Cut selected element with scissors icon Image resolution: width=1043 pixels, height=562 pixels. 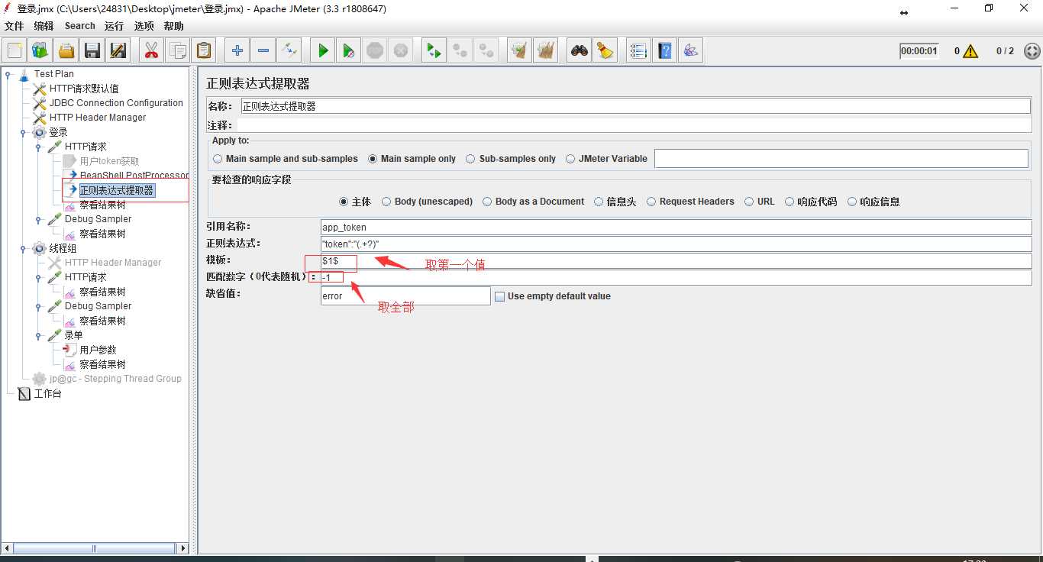152,50
